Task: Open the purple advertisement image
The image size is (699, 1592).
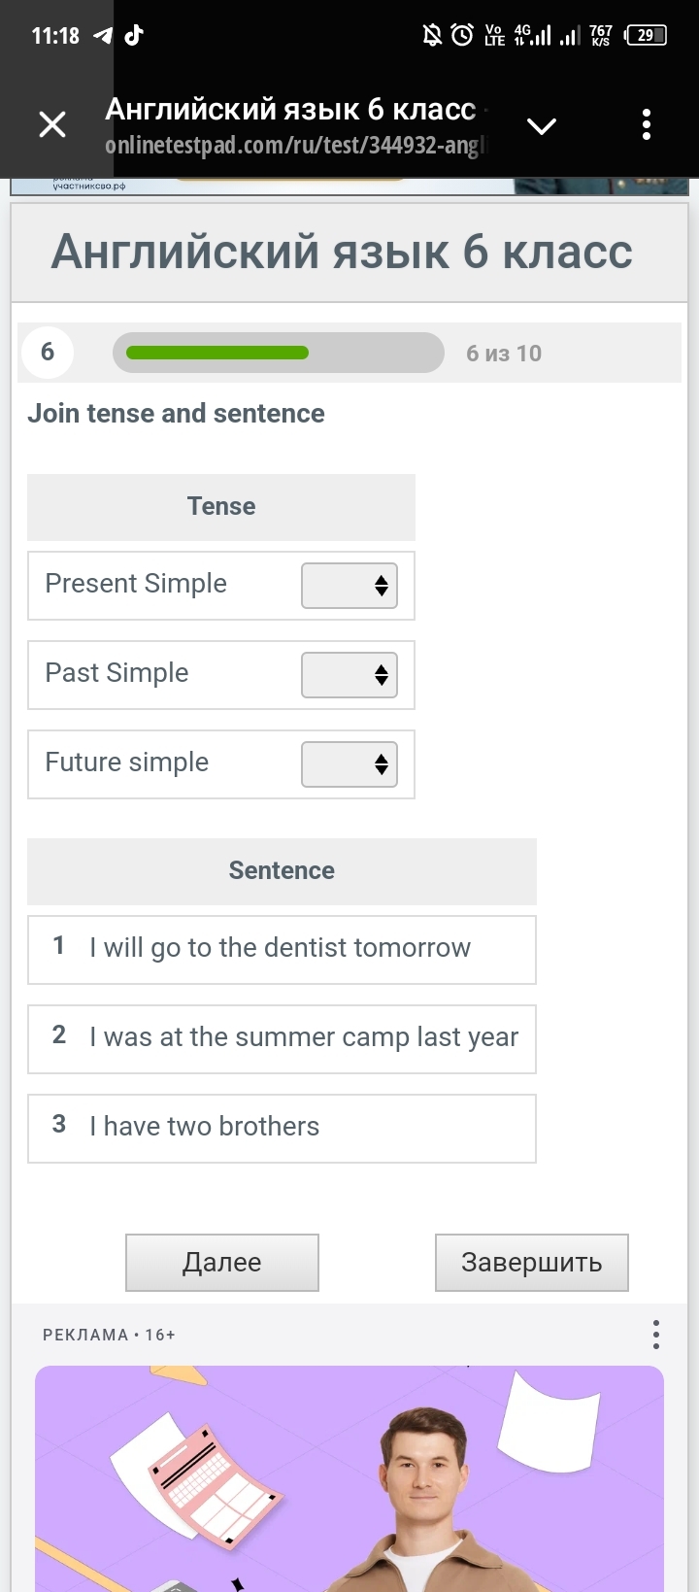Action: [349, 1478]
